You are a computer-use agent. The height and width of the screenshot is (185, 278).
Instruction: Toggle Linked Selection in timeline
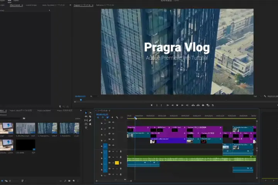click(x=107, y=118)
